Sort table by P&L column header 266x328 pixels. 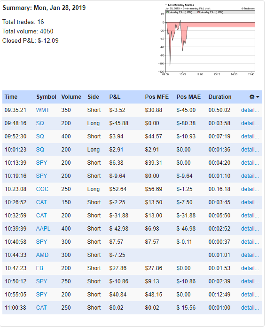(x=115, y=97)
